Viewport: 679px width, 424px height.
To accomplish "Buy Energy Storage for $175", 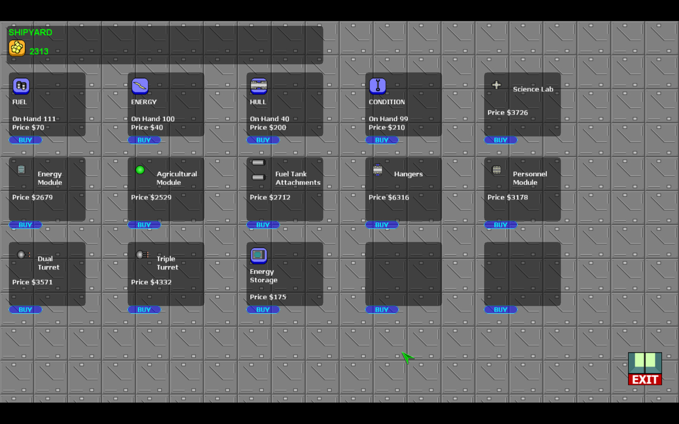I will point(263,310).
